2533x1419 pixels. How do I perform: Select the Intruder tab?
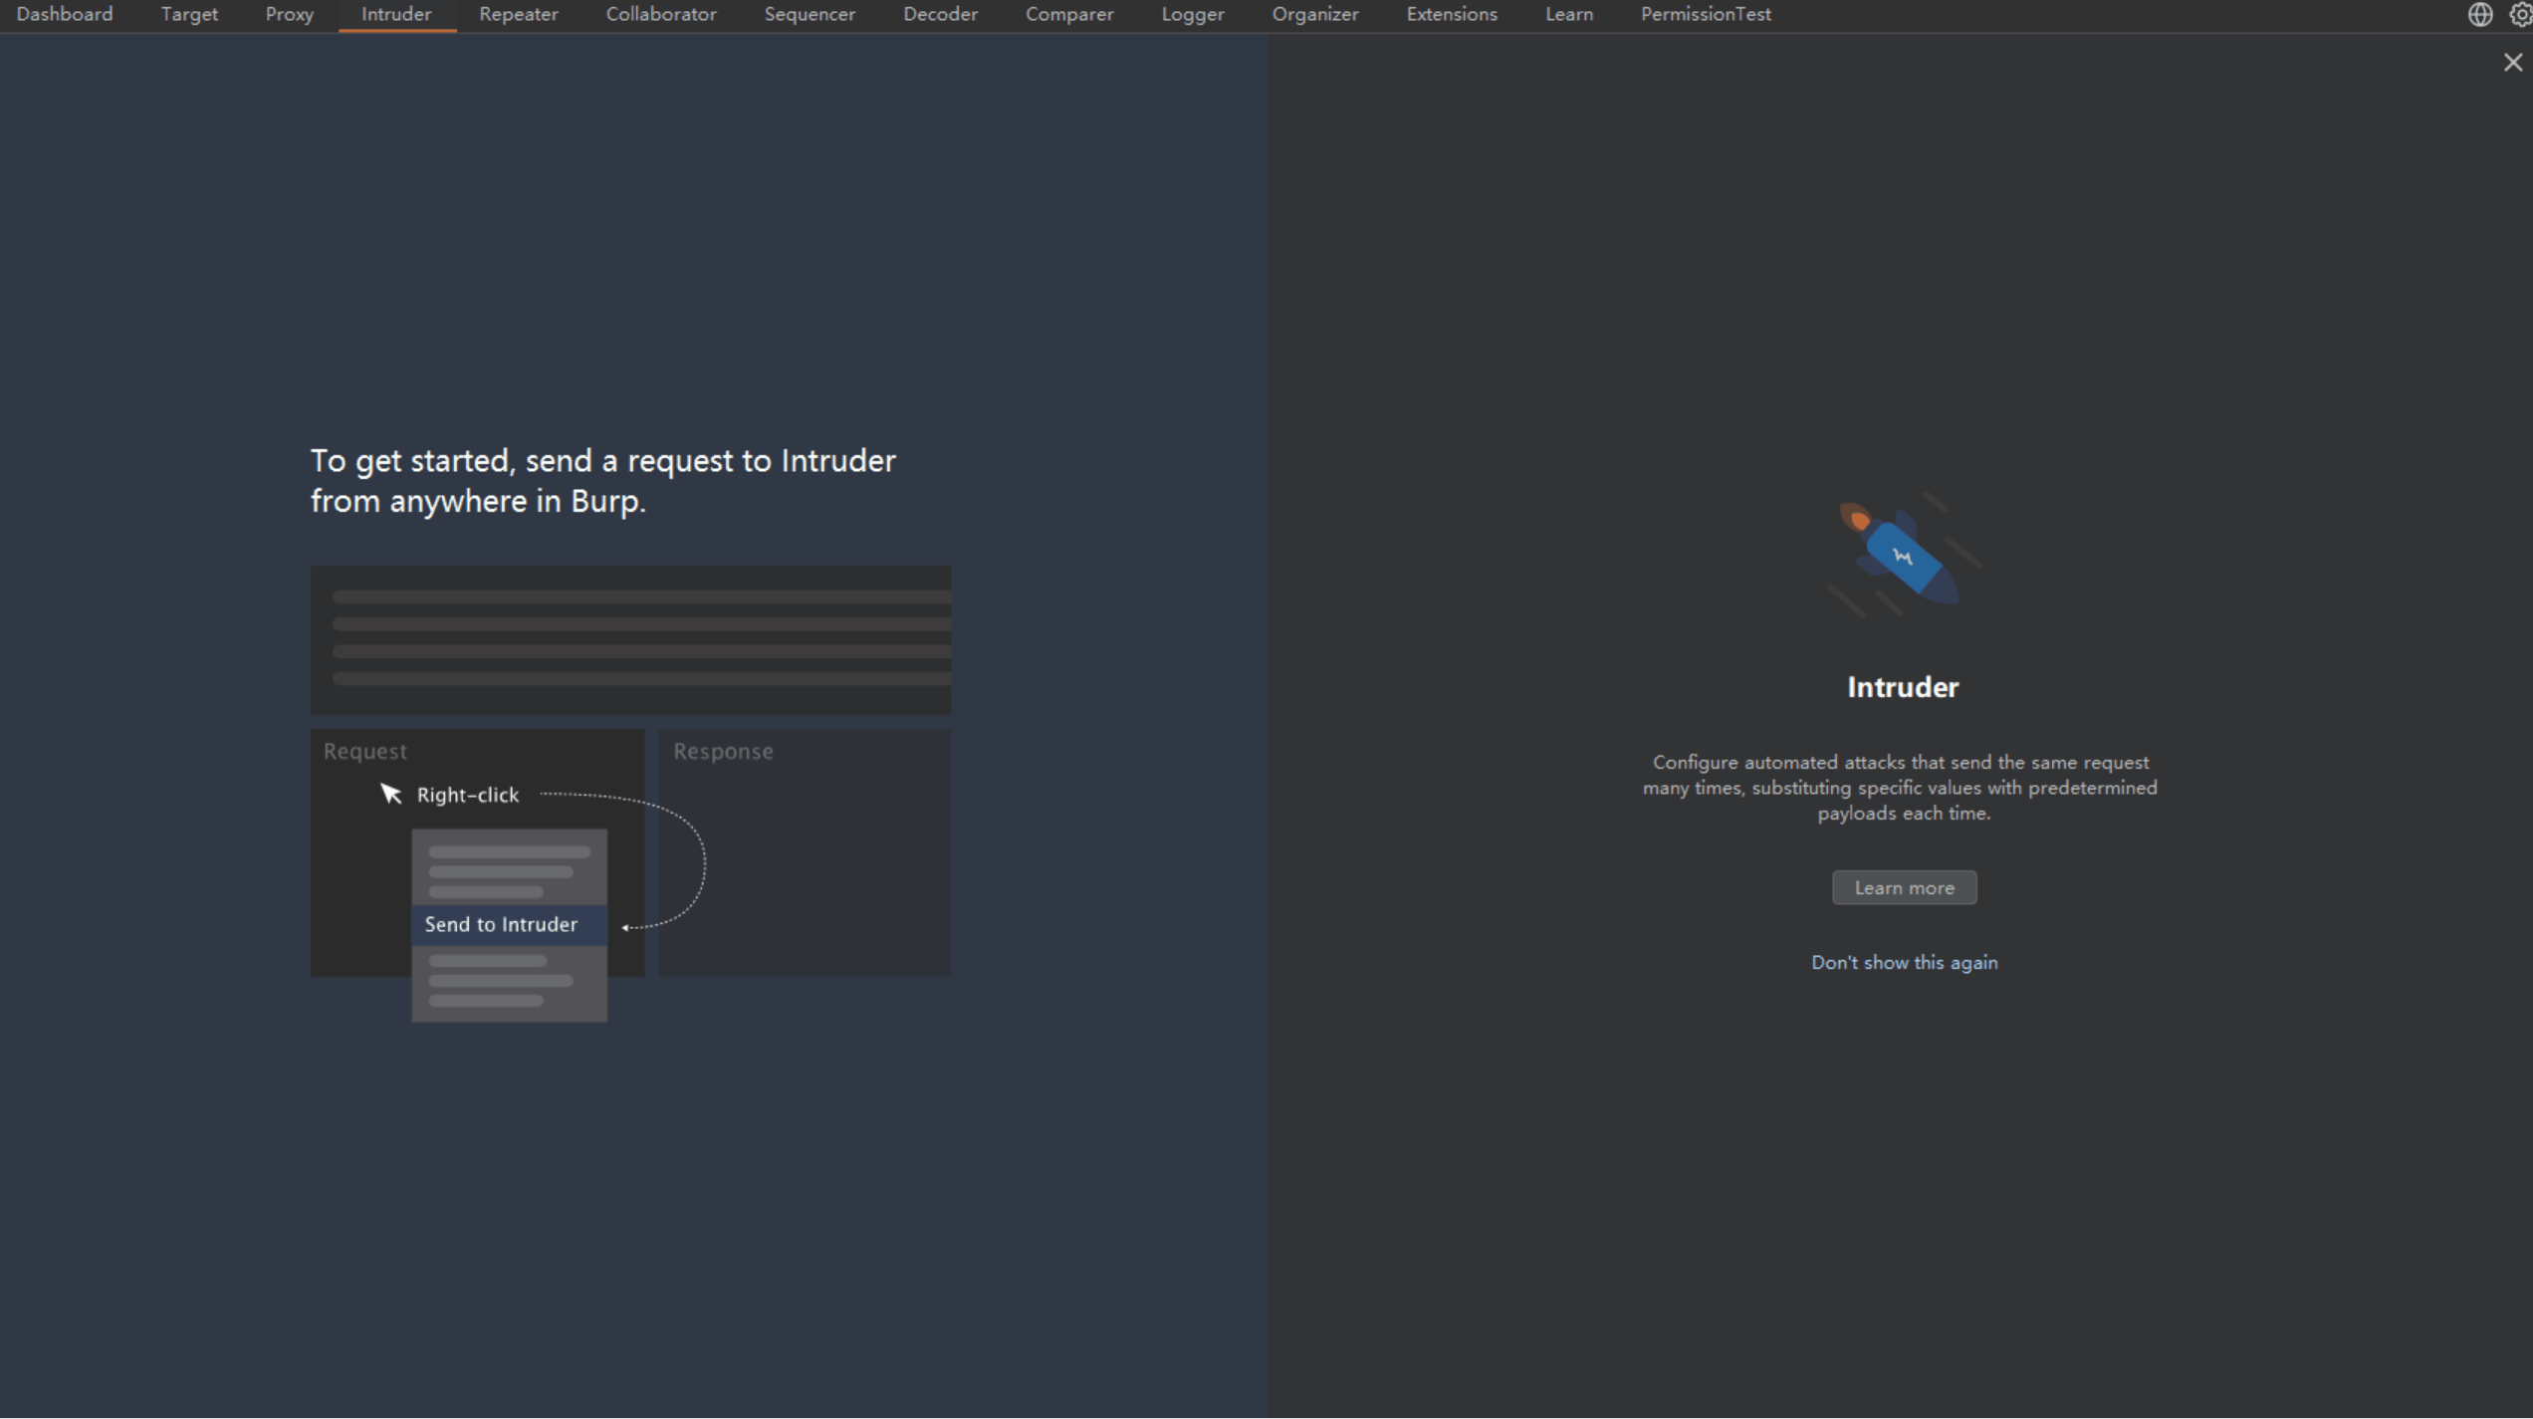pos(396,14)
